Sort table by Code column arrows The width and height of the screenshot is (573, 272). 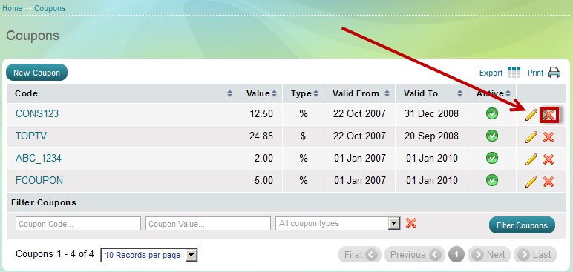tap(229, 94)
